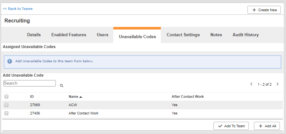The width and height of the screenshot is (286, 134).
Task: Click the Create New button
Action: (x=264, y=10)
